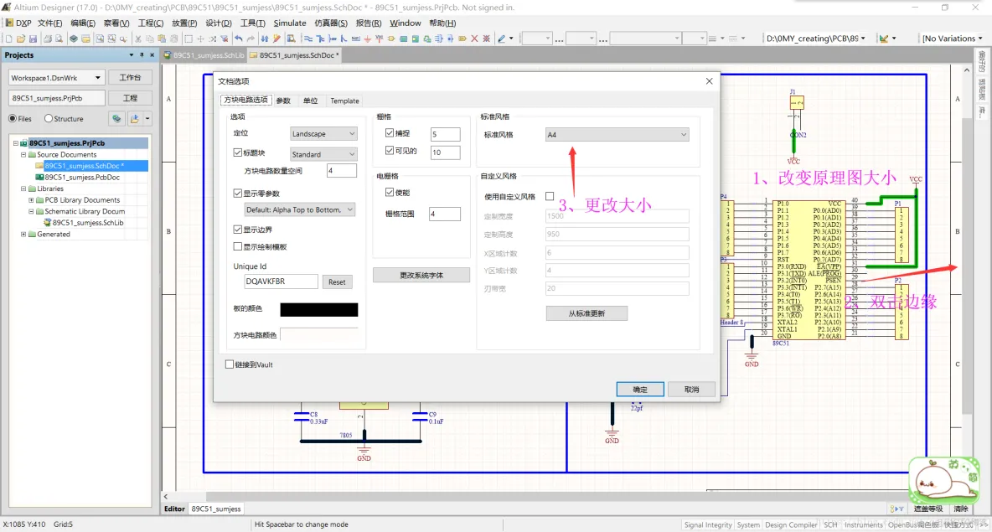Viewport: 992px width, 532px height.
Task: Place a VCC power port
Action: pyautogui.click(x=379, y=39)
